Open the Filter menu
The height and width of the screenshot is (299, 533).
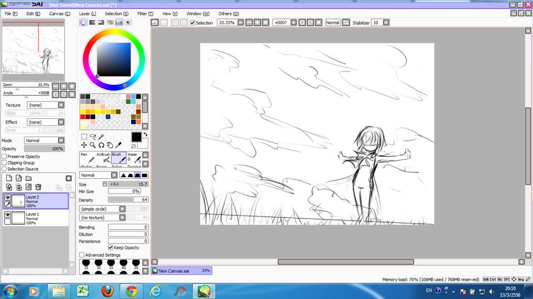pyautogui.click(x=145, y=13)
